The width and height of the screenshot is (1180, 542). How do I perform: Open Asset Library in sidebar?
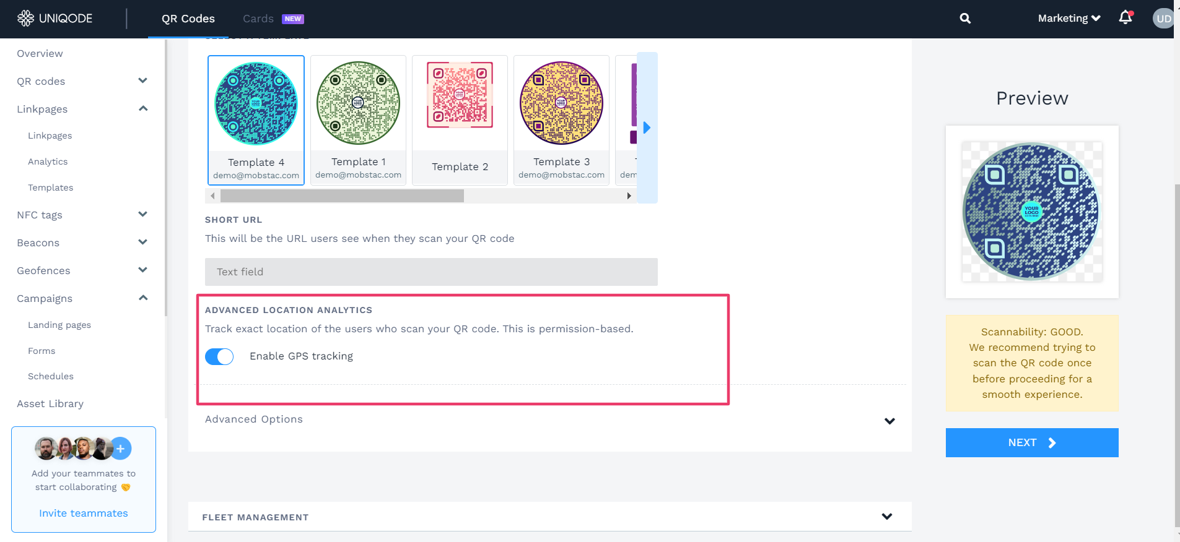click(50, 403)
